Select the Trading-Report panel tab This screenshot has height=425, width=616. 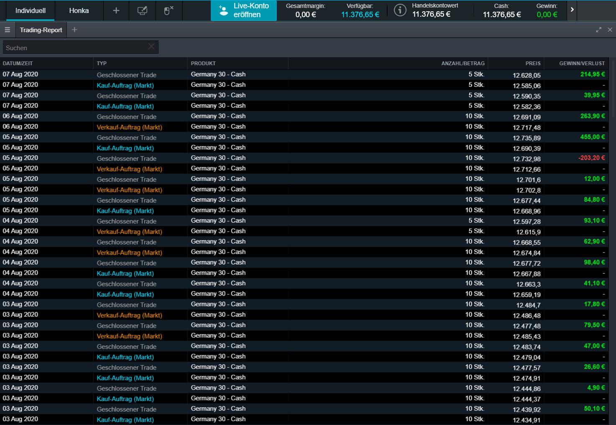[x=41, y=30]
